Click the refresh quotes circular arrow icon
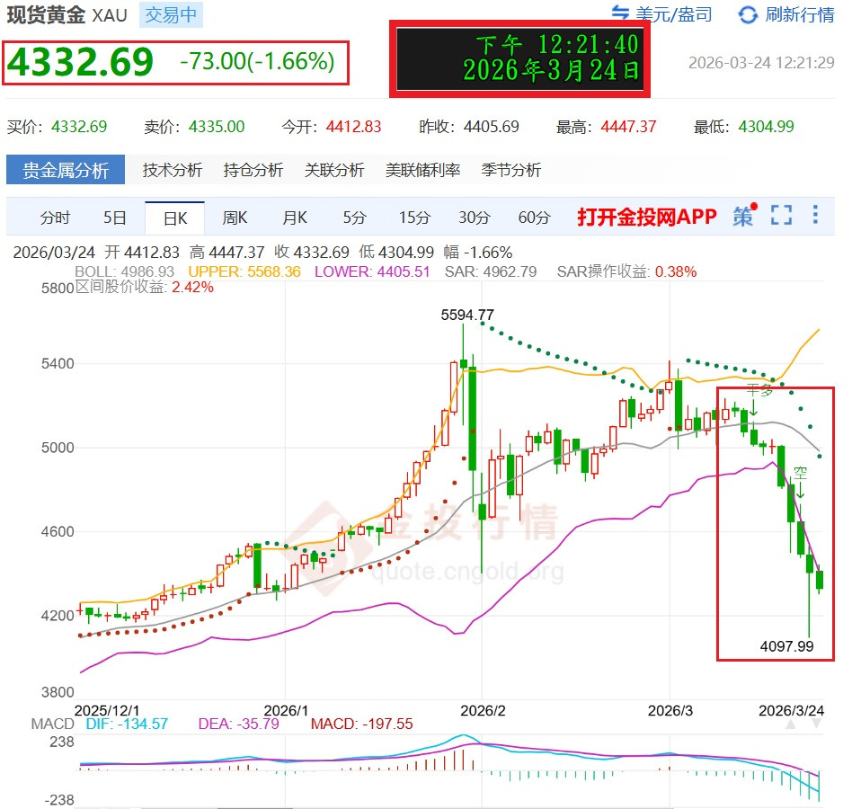This screenshot has width=852, height=809. [x=748, y=14]
